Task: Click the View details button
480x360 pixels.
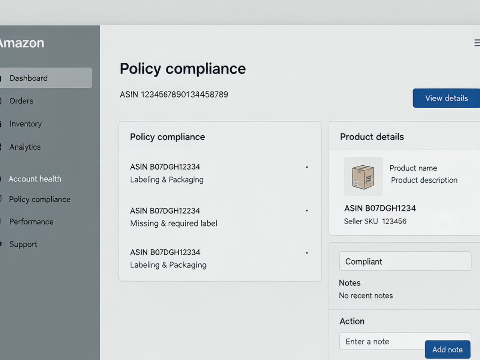Action: click(x=446, y=98)
